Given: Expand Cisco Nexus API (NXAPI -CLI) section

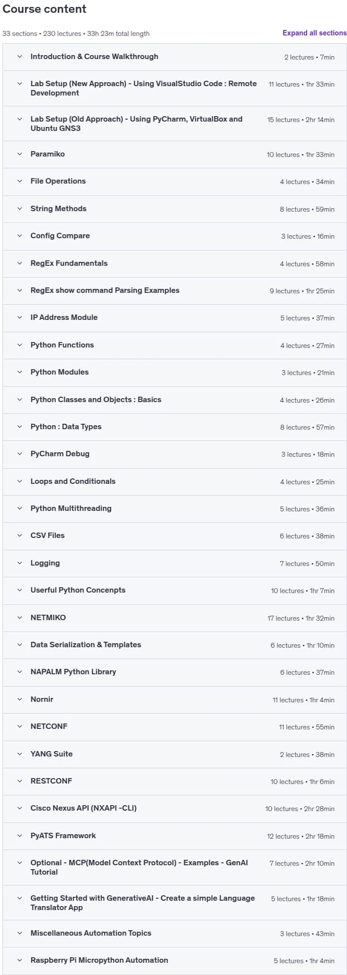Looking at the screenshot, I should pos(175,809).
